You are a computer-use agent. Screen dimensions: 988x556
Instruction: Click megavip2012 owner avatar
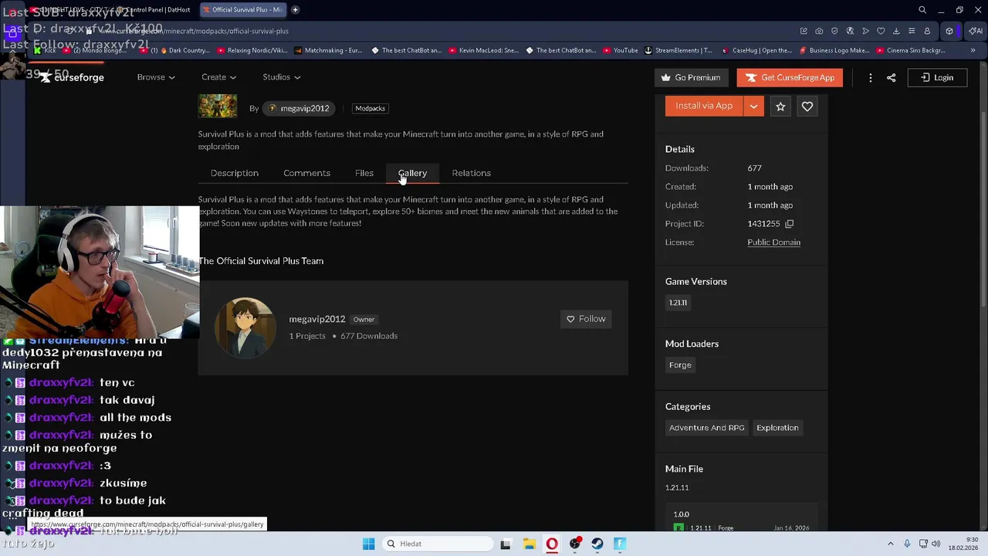pos(245,327)
